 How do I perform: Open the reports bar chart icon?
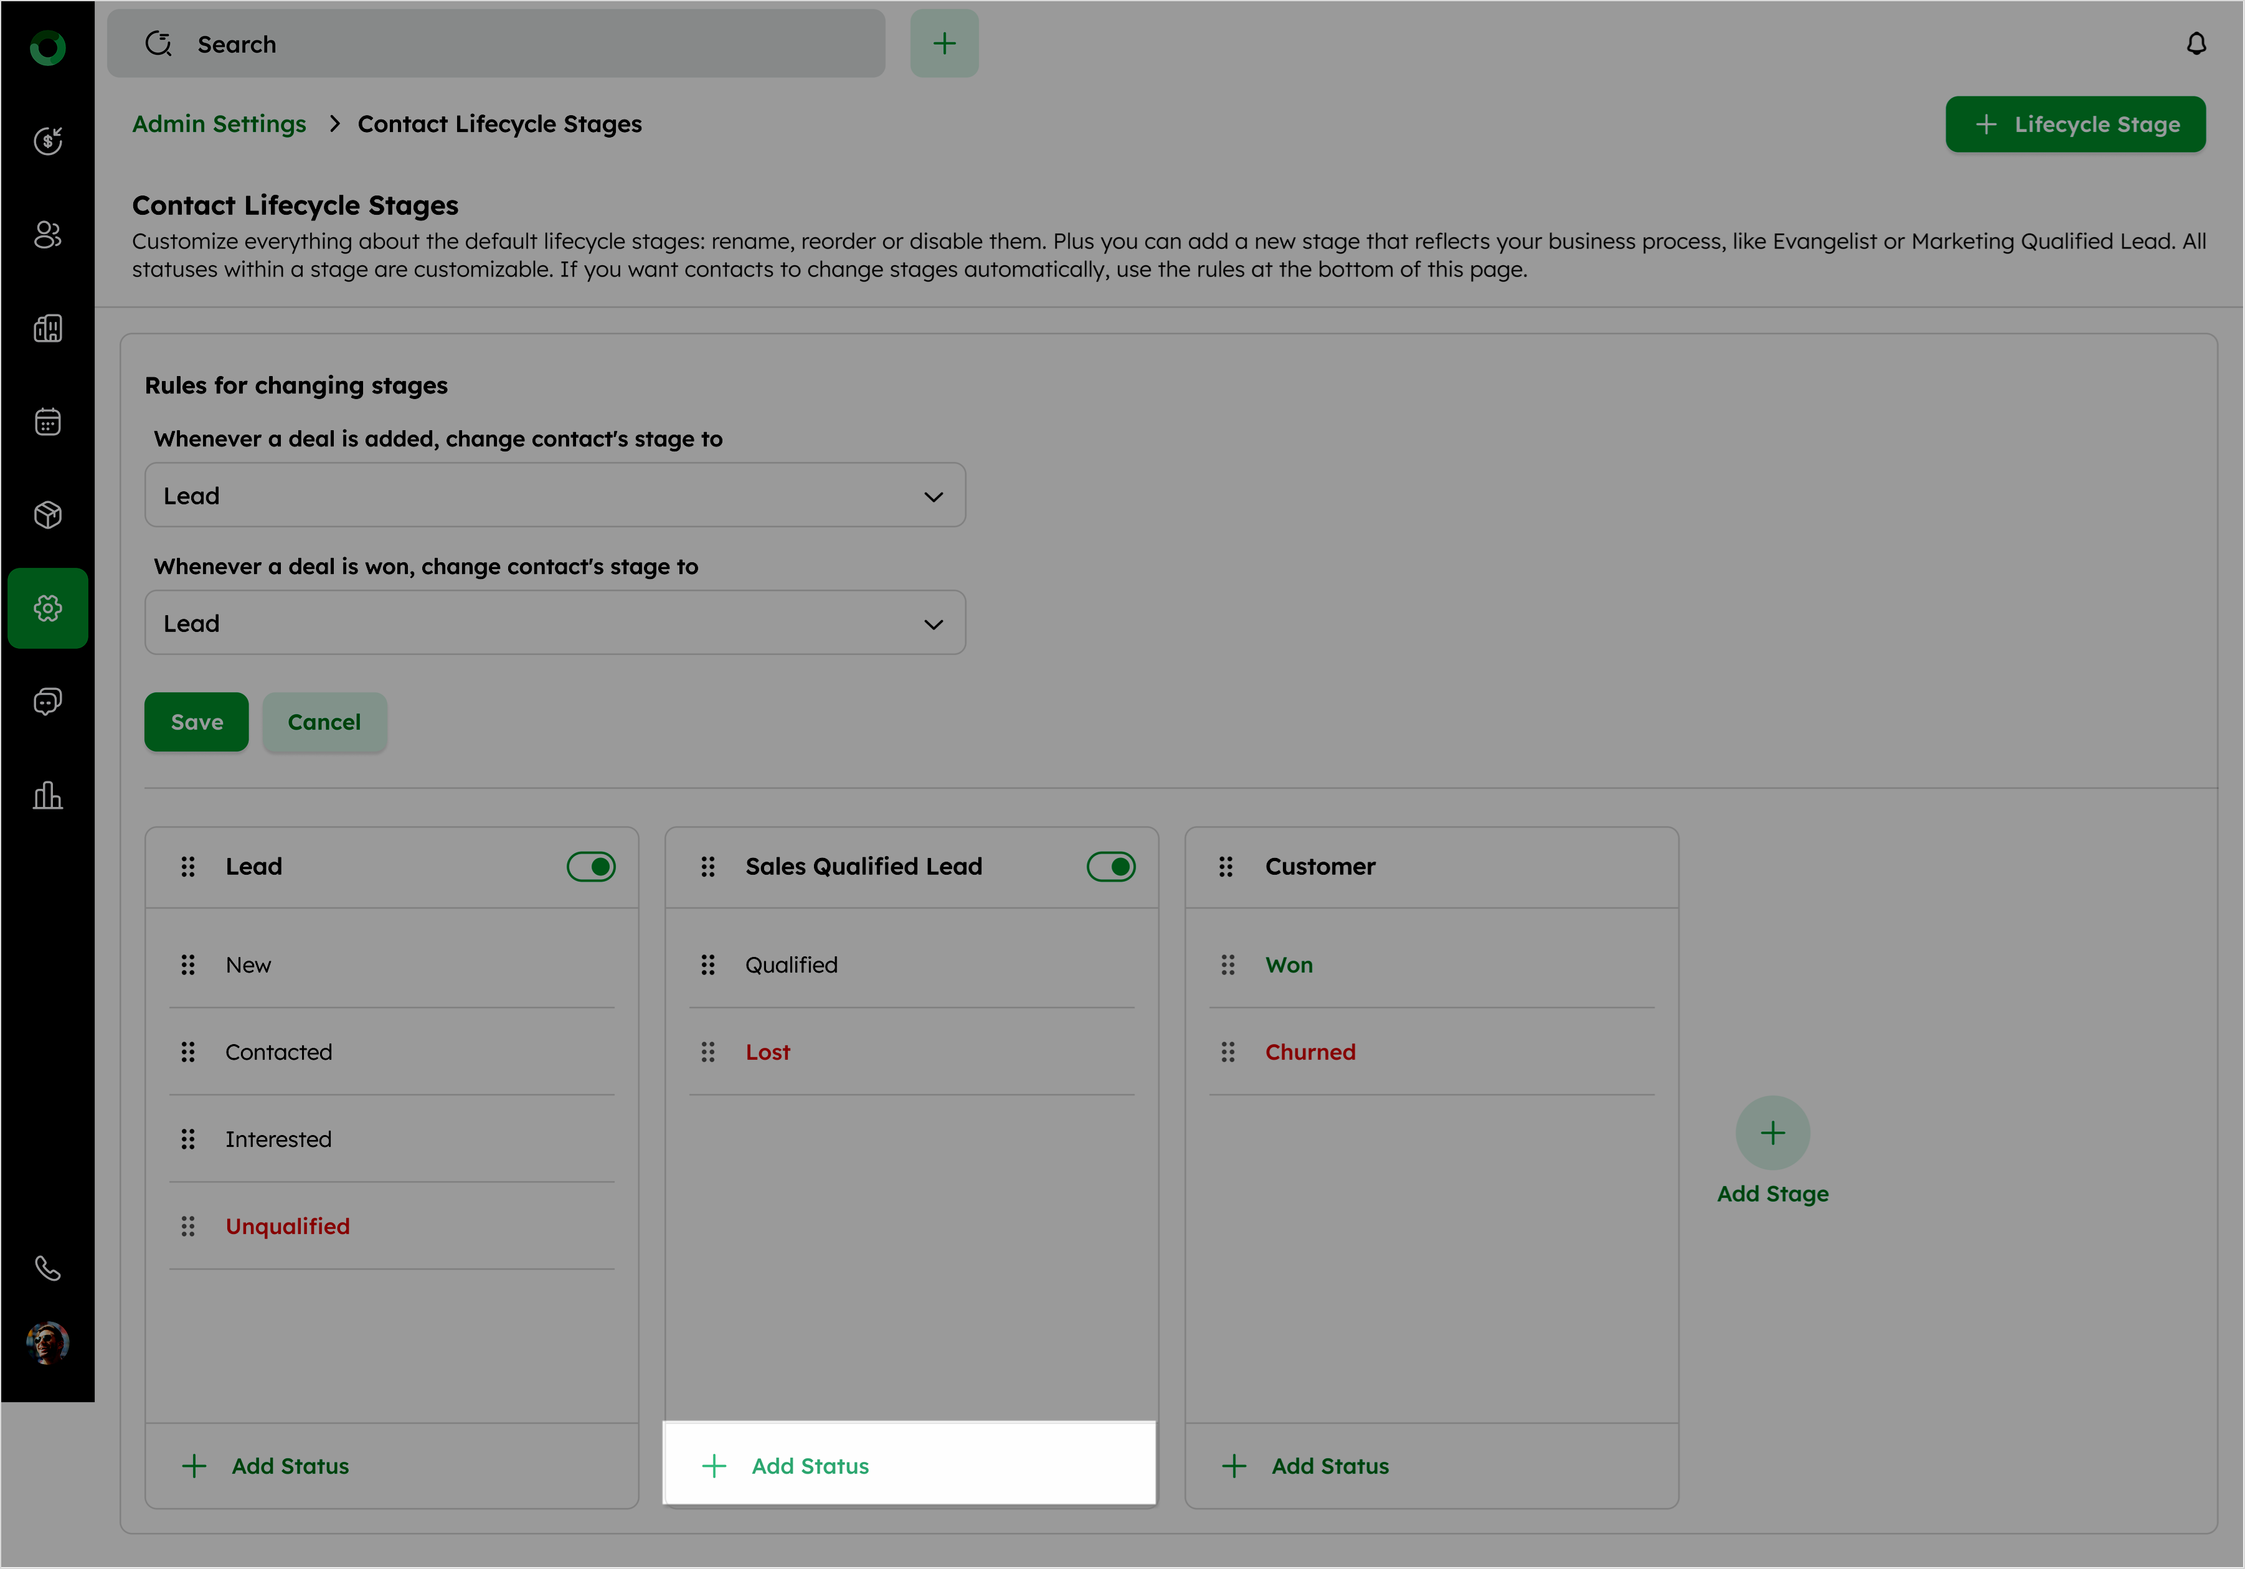(48, 794)
